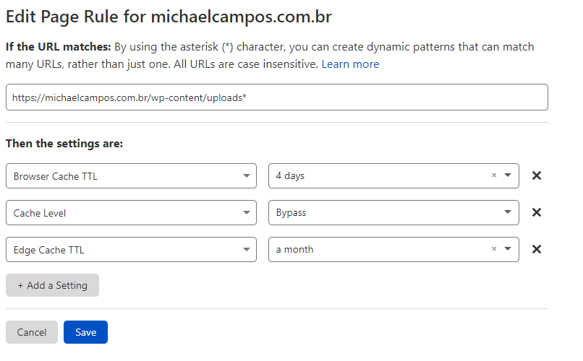Image resolution: width=583 pixels, height=361 pixels.
Task: Click the arrow in the Bypass field
Action: tap(508, 212)
